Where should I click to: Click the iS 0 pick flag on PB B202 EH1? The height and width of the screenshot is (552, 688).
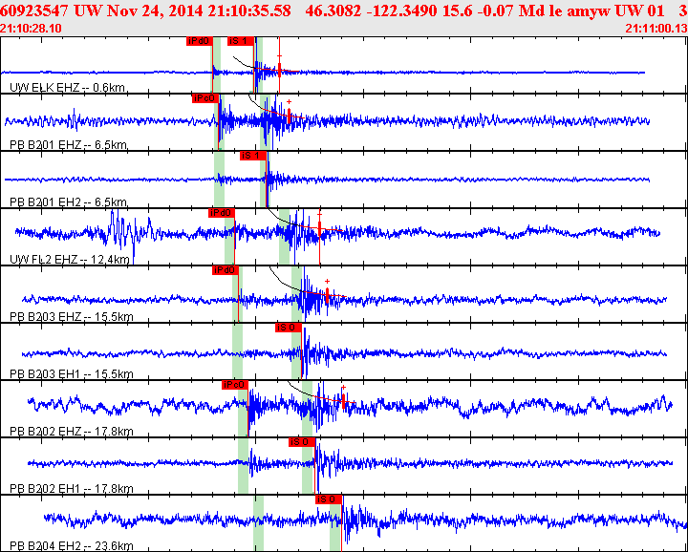point(302,442)
